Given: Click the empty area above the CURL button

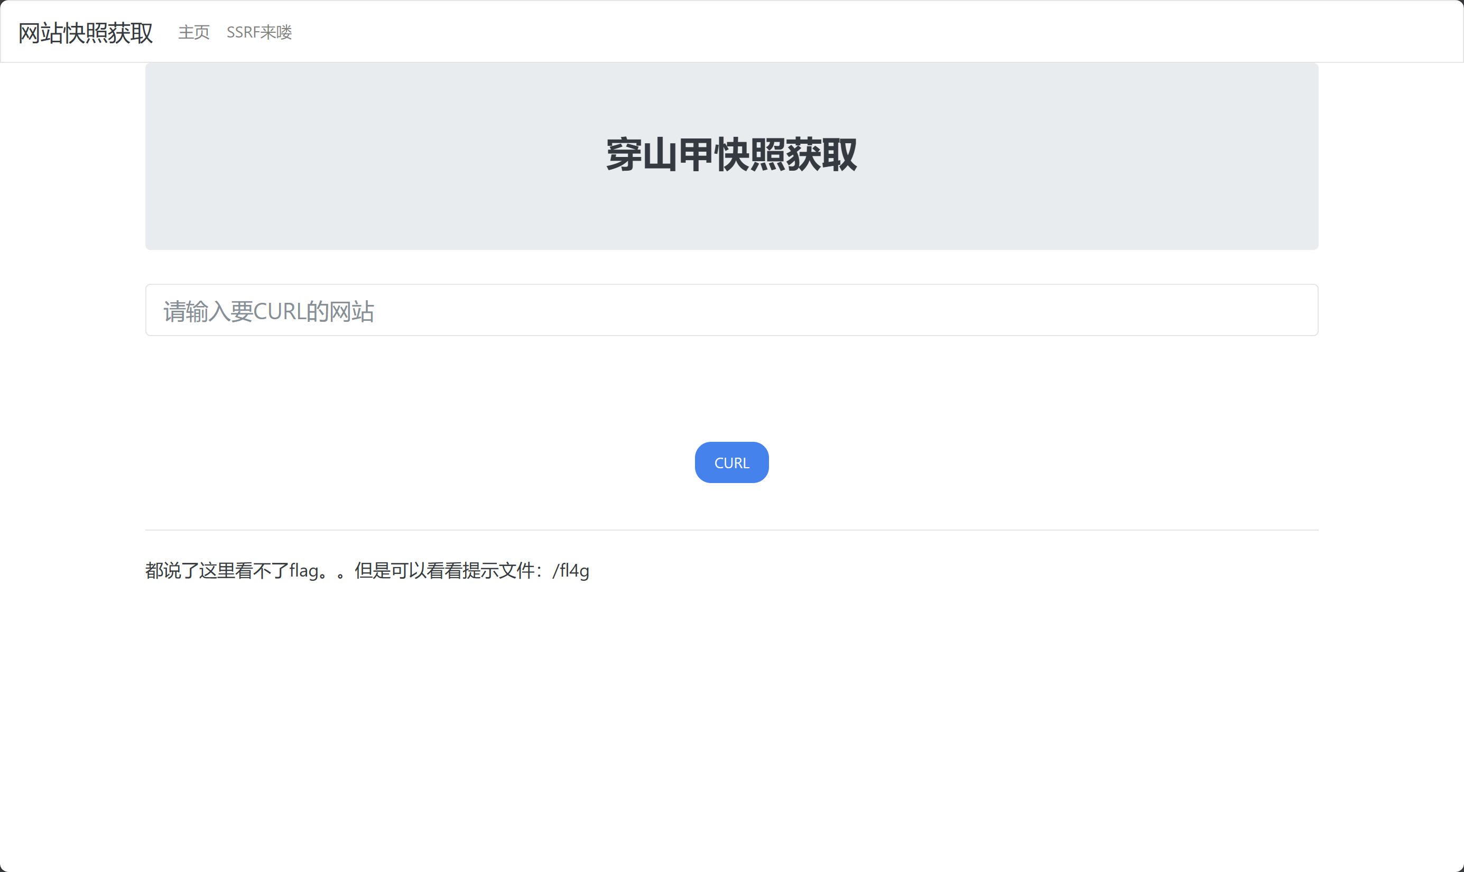Looking at the screenshot, I should (731, 388).
